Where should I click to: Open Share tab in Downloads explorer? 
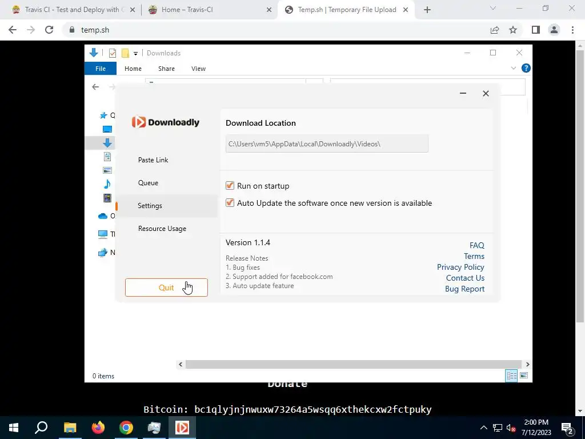point(166,69)
